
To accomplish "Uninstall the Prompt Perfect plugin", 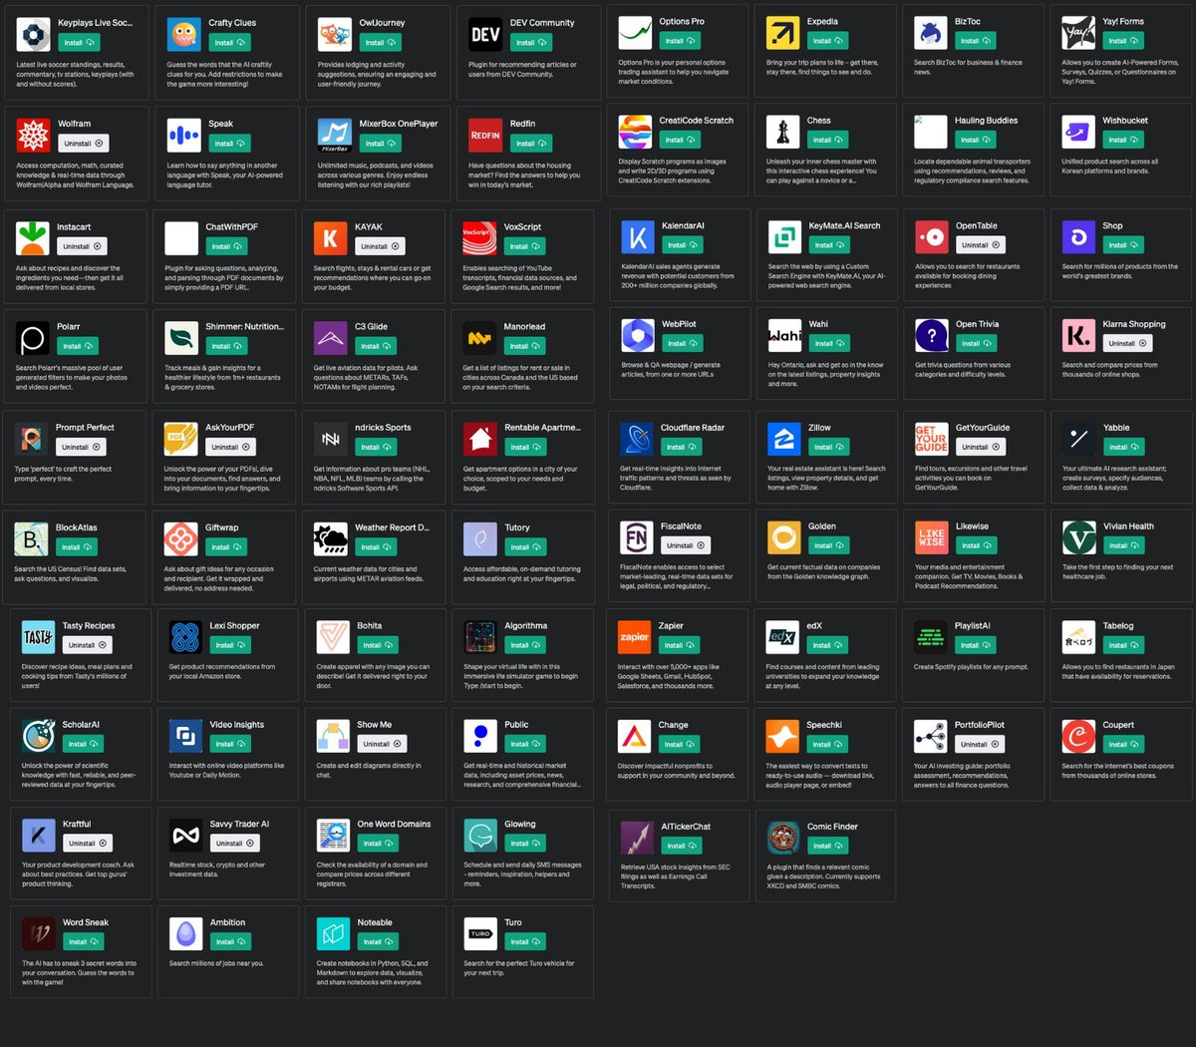I will tap(82, 447).
